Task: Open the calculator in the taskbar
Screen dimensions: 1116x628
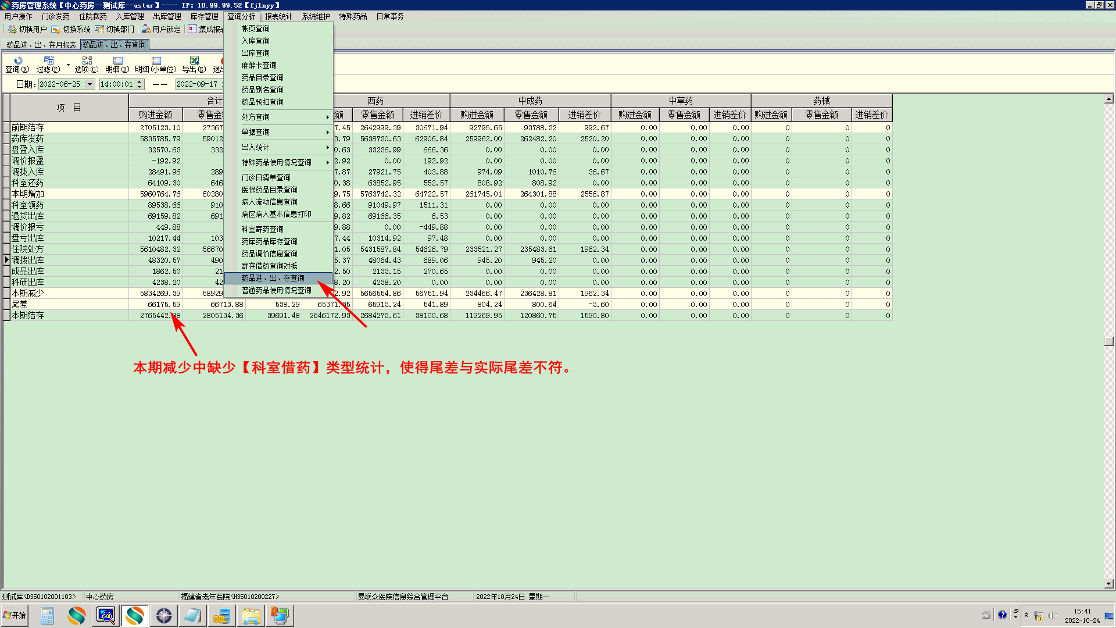Action: 48,615
